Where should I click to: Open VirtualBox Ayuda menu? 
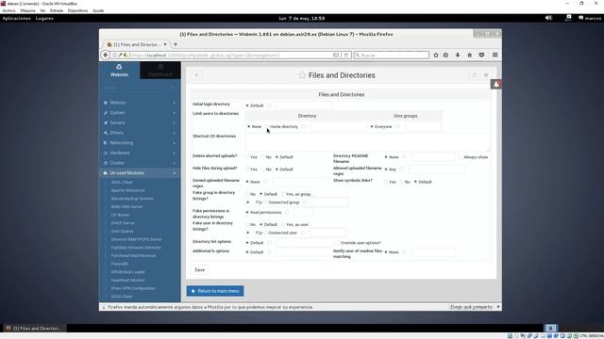(98, 10)
